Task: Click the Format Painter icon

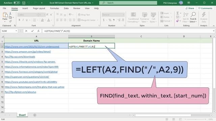Action: click(x=10, y=21)
